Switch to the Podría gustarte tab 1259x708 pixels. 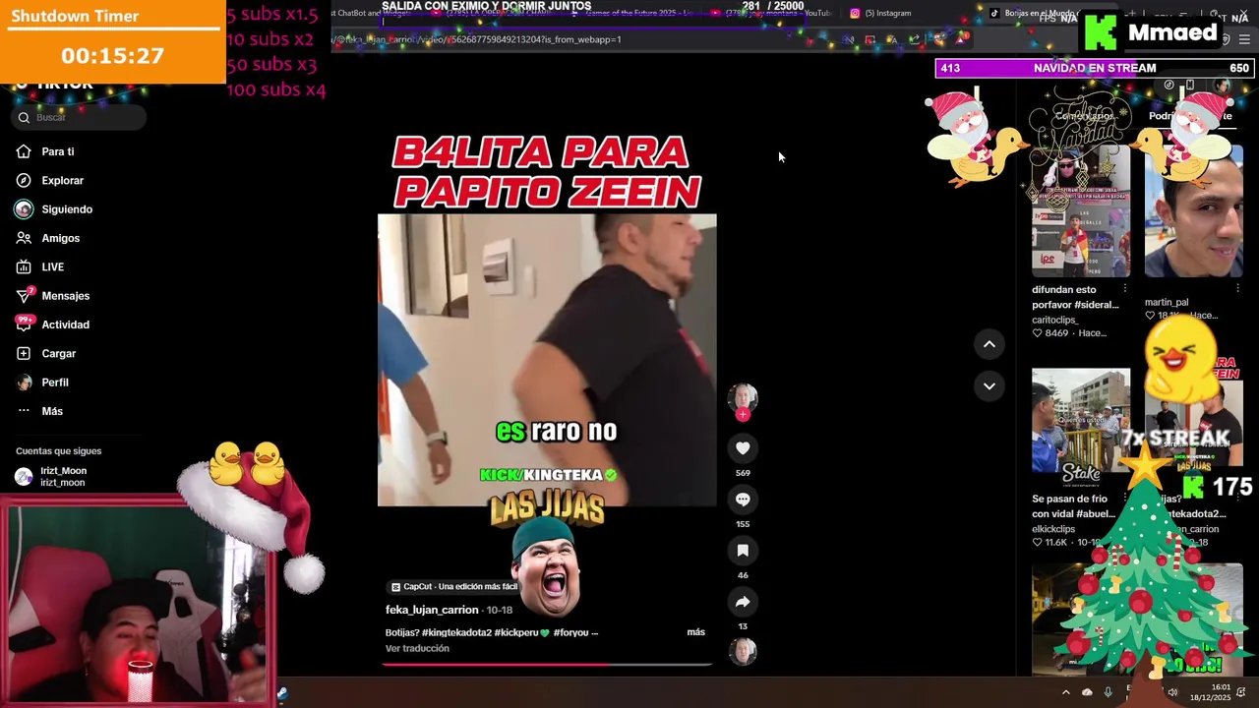pos(1190,116)
